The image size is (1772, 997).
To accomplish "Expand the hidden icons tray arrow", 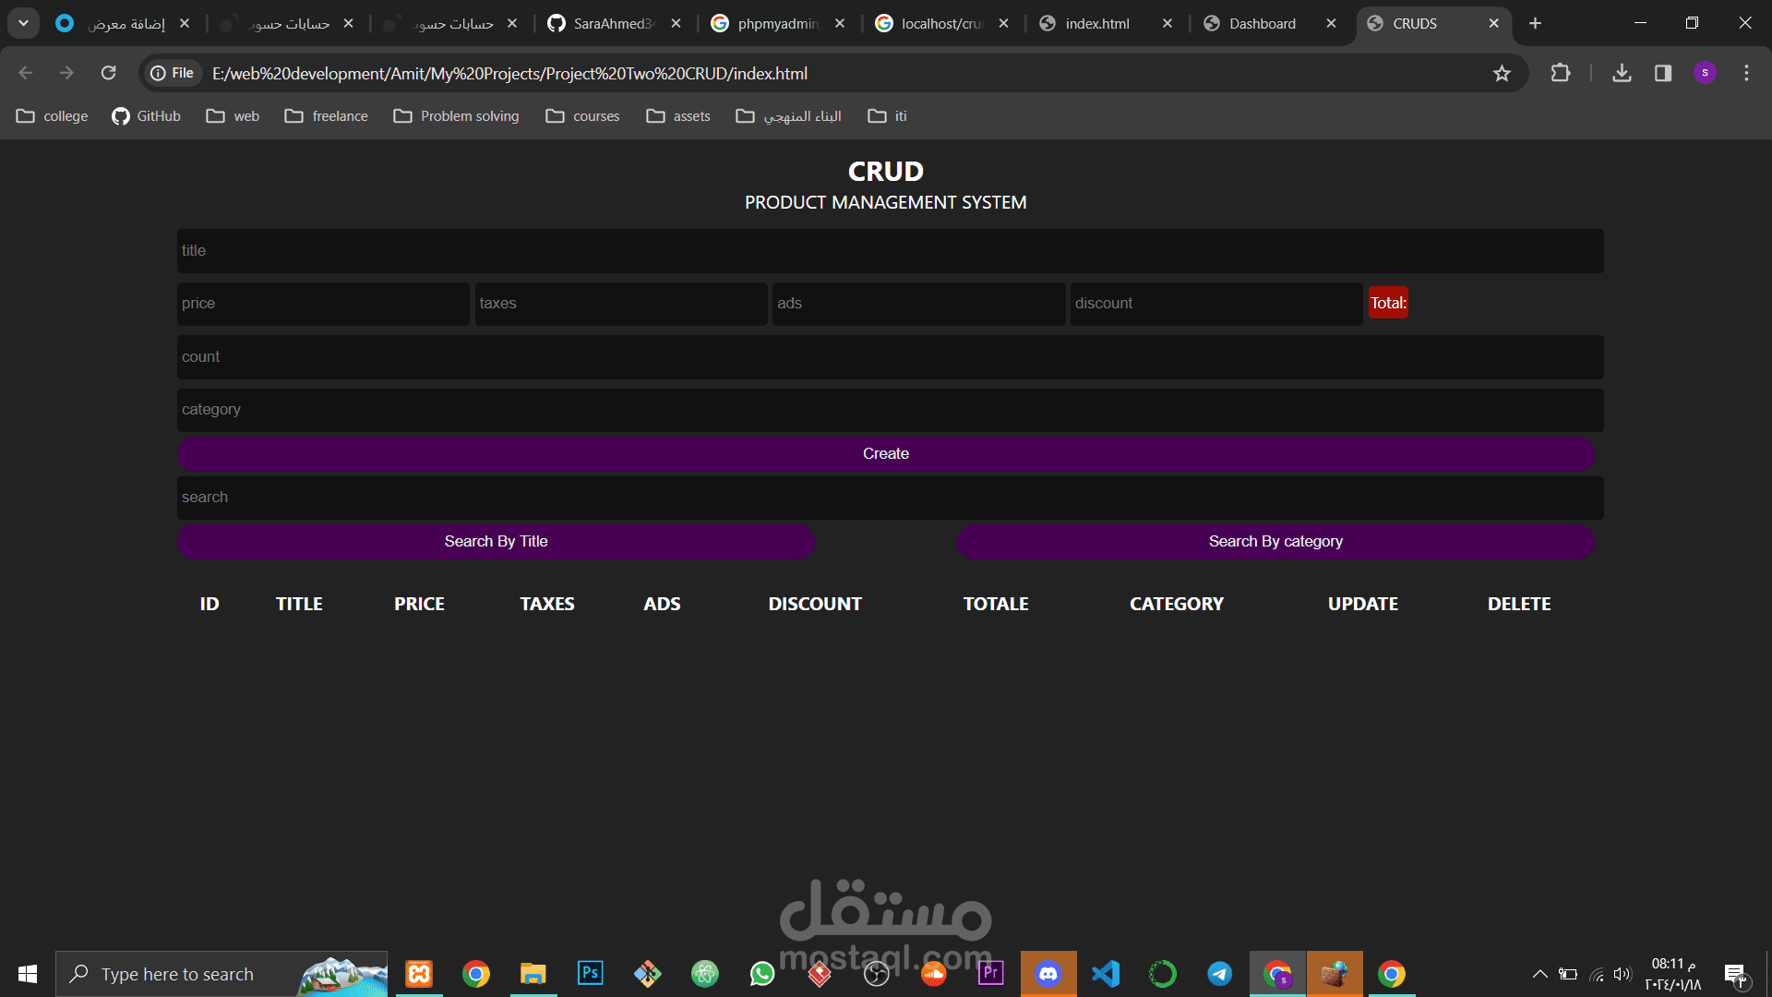I will (x=1539, y=973).
